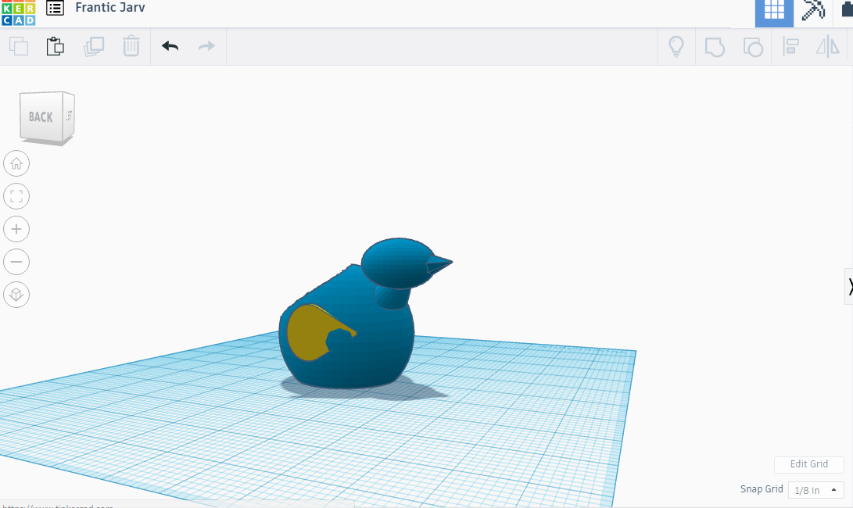Click the Home view button

pos(16,163)
